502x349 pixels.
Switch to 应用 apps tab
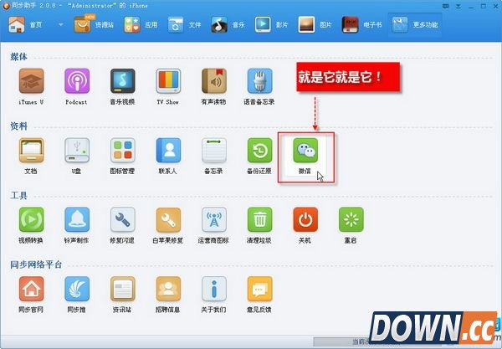click(x=141, y=24)
